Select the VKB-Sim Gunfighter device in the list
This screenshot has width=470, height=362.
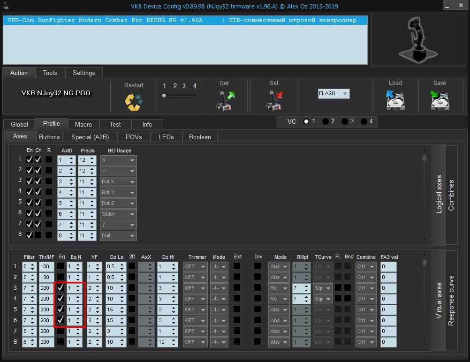185,20
